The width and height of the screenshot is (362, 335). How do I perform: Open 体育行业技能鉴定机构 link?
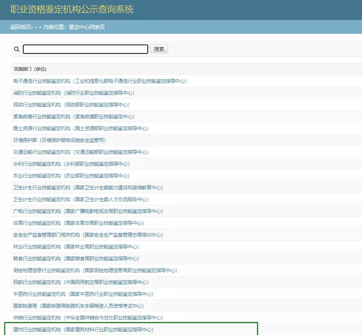(79, 223)
